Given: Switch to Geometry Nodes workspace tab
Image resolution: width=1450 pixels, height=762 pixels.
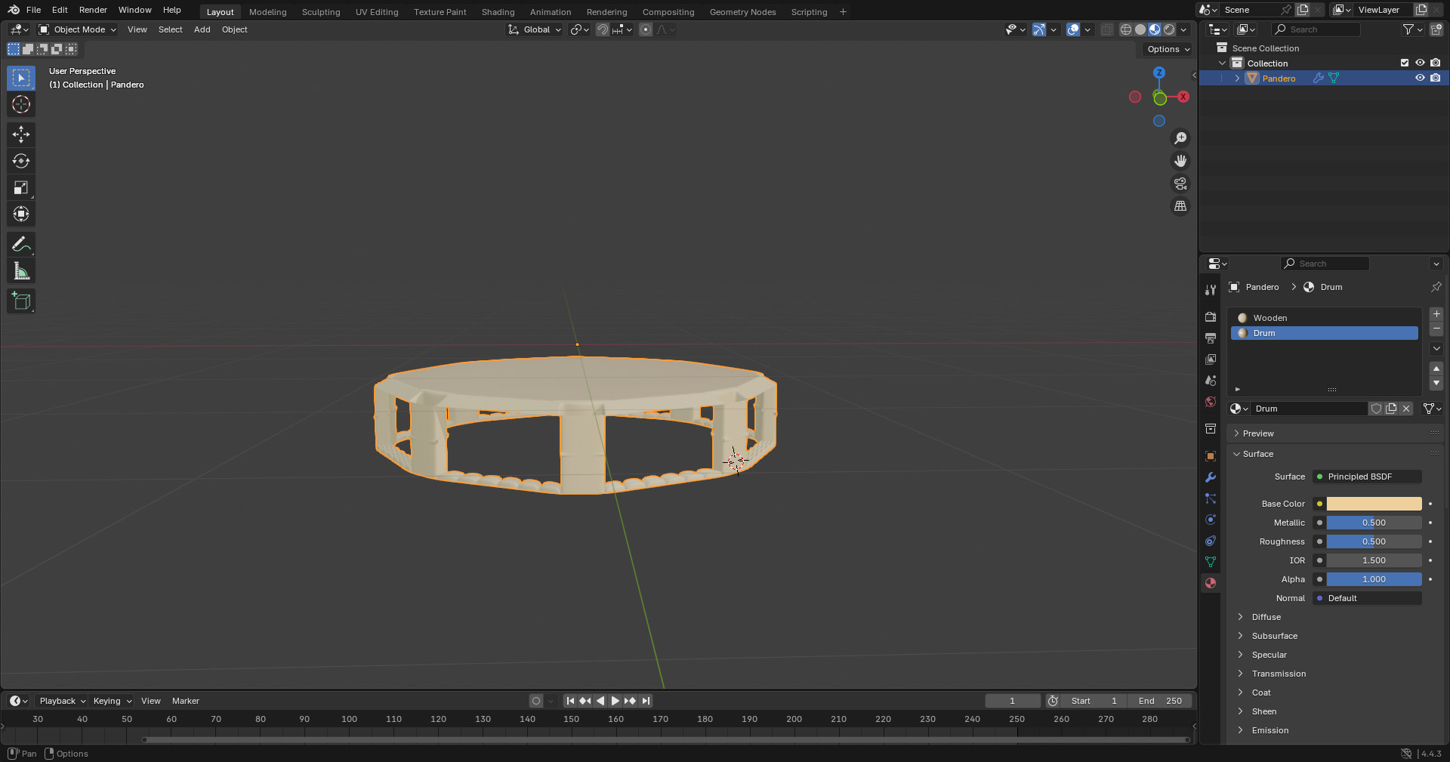Looking at the screenshot, I should [742, 12].
